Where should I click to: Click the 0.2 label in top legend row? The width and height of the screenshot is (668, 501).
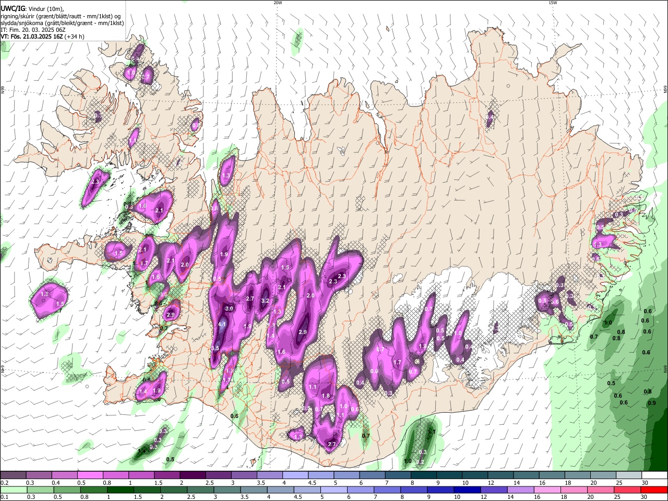pos(4,483)
